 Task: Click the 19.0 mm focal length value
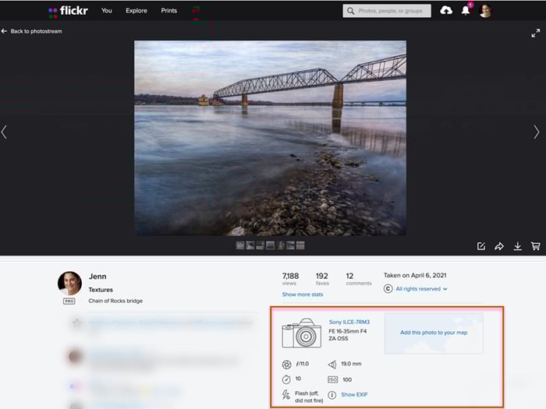[x=351, y=364]
